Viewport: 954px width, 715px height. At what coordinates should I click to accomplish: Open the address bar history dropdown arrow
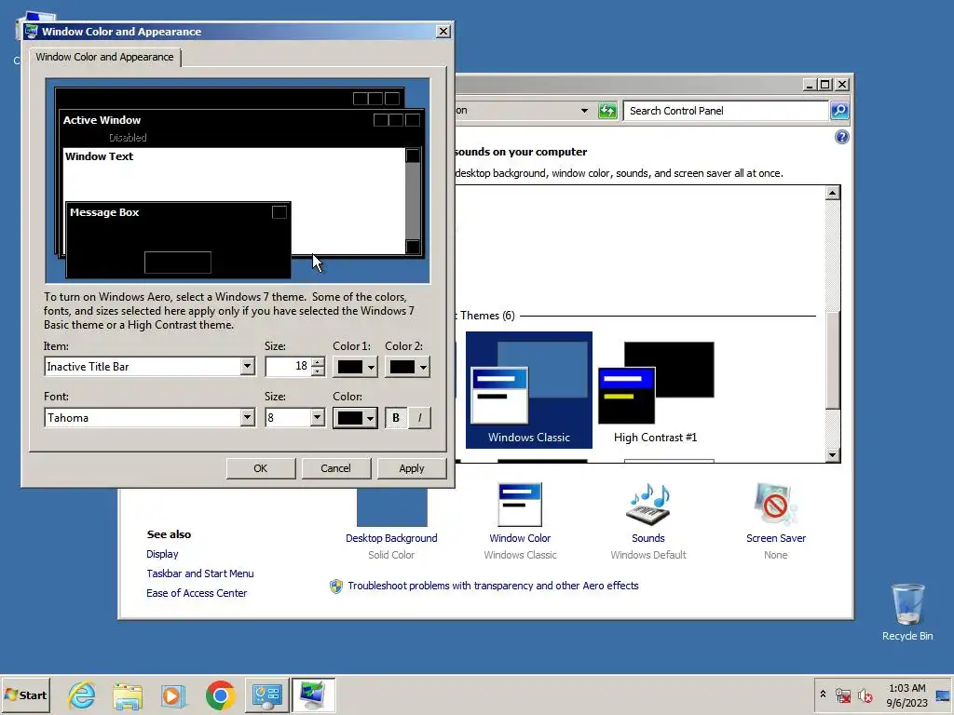click(x=584, y=111)
